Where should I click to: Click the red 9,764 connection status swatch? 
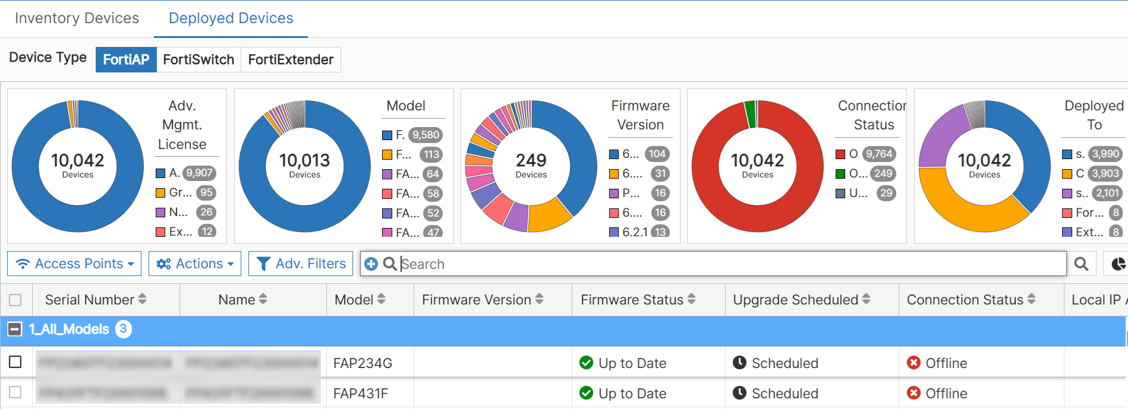click(840, 154)
